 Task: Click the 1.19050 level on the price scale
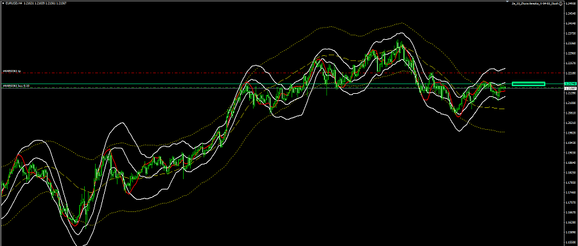(572, 153)
